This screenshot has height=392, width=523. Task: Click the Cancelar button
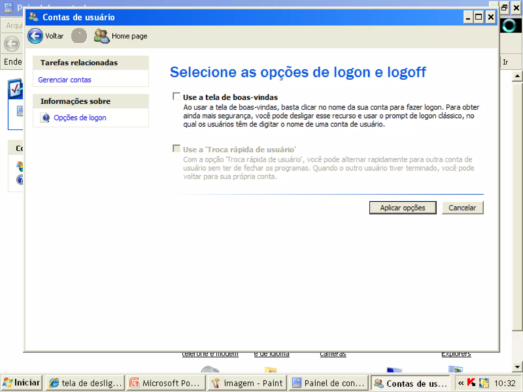462,208
